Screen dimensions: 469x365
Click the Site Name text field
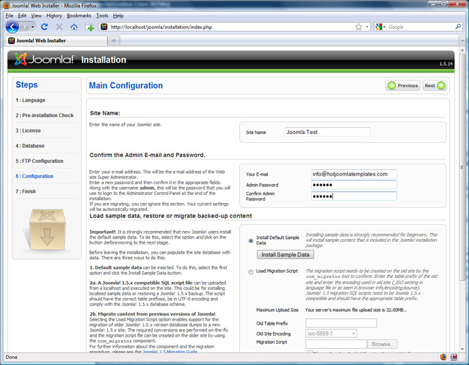(328, 132)
